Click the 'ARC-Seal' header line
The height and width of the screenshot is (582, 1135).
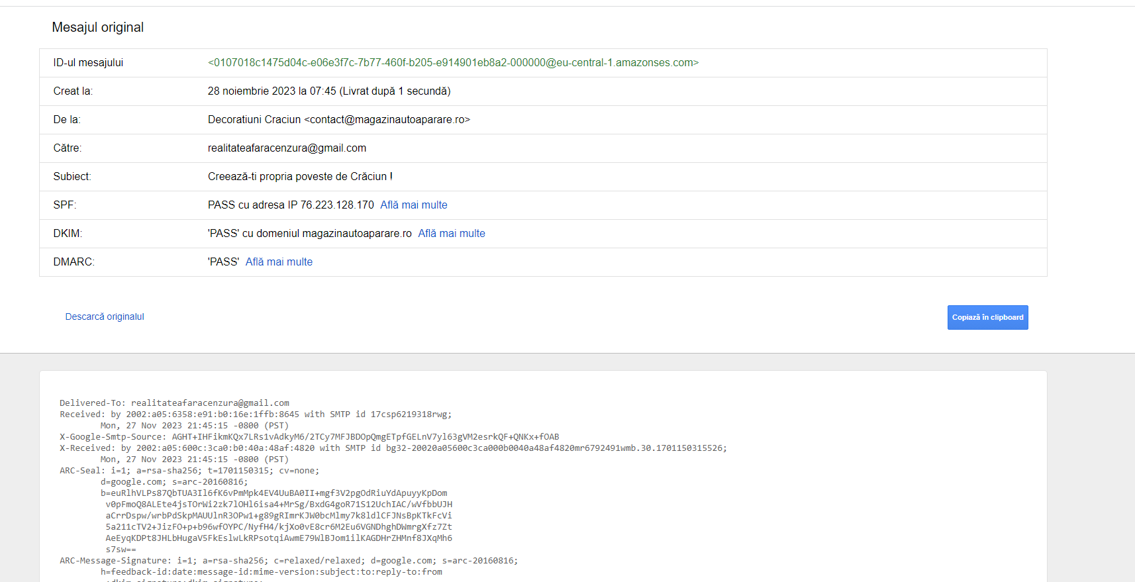pyautogui.click(x=189, y=471)
